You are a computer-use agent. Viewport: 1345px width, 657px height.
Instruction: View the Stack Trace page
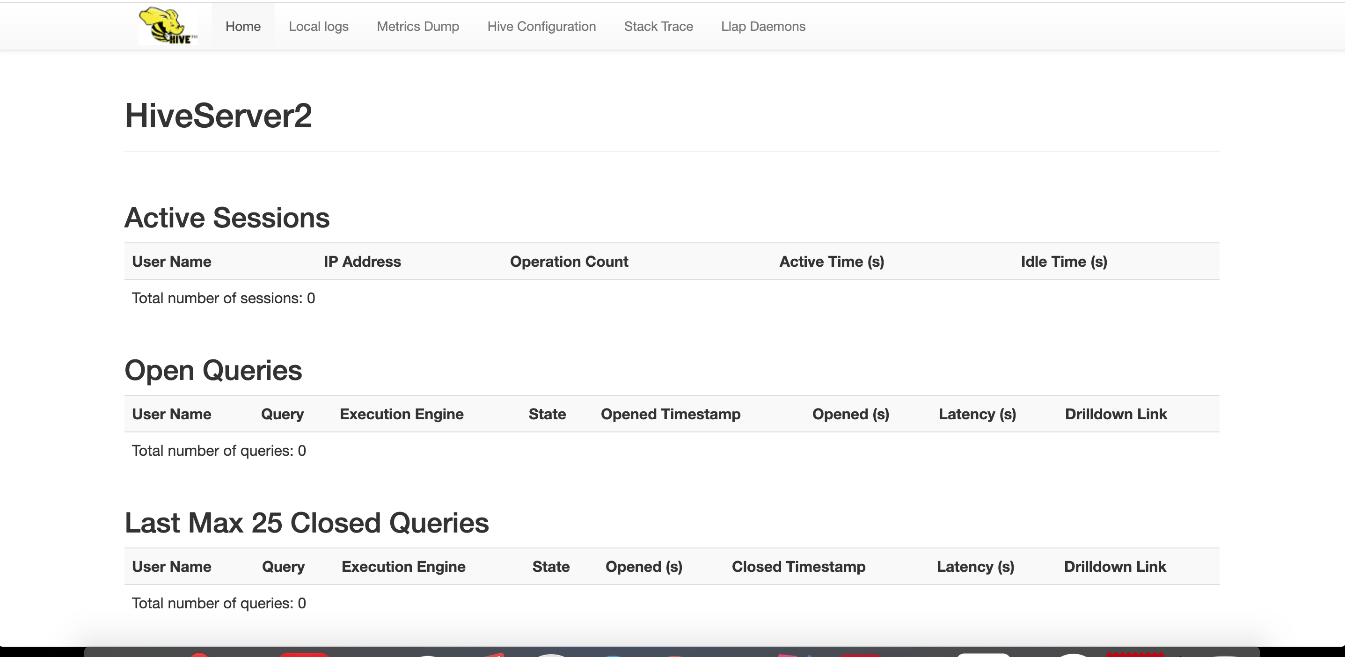click(x=658, y=27)
